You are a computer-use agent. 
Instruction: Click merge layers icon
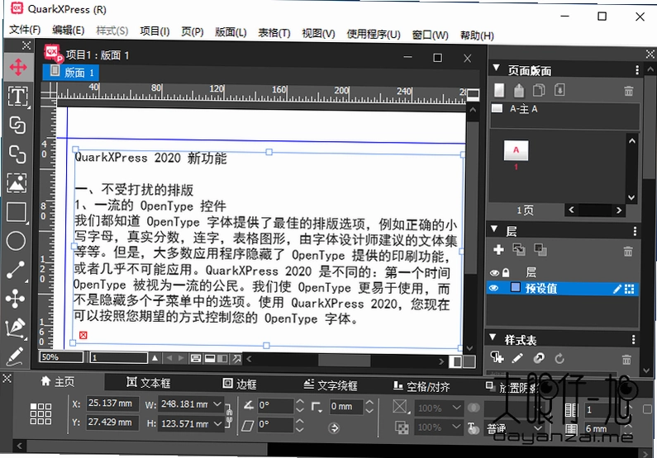[519, 250]
